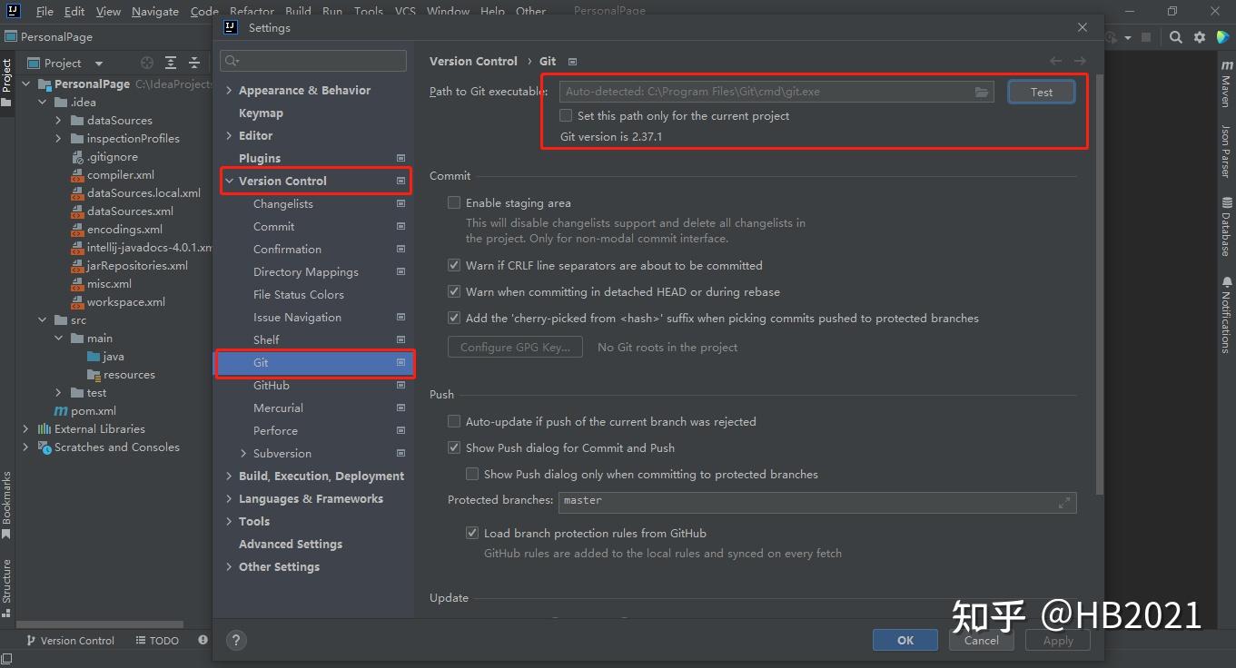Viewport: 1236px width, 668px height.
Task: Open the Json Parser side panel
Action: (1226, 151)
